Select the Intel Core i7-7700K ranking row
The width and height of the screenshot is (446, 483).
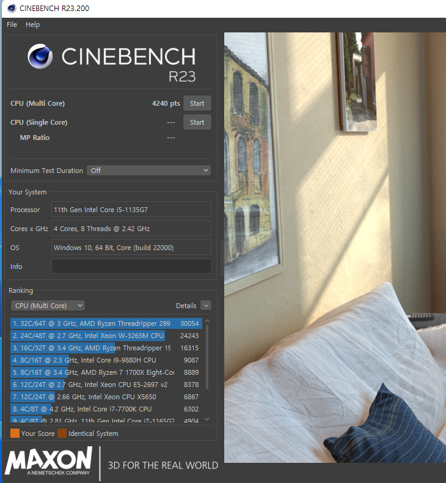tap(106, 409)
